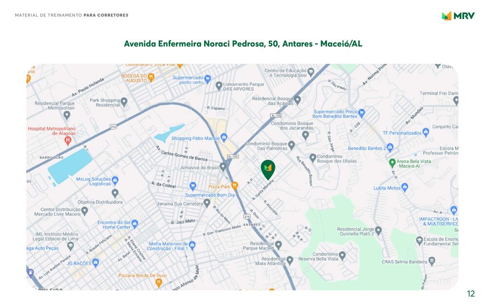The width and height of the screenshot is (487, 304).
Task: Select Supermercado Preço Bom Benedito Bentes pin
Action: pyautogui.click(x=361, y=113)
